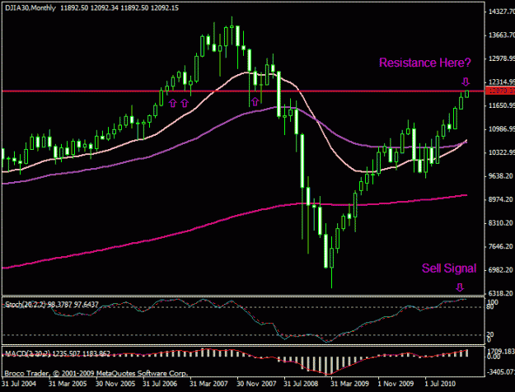Select the OHLC values beside the chart title
This screenshot has height=392, width=515.
click(x=119, y=8)
